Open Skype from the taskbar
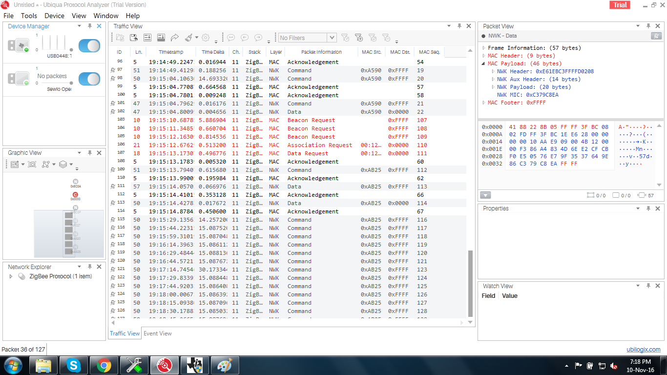Screen dimensions: 667x375 [x=74, y=365]
